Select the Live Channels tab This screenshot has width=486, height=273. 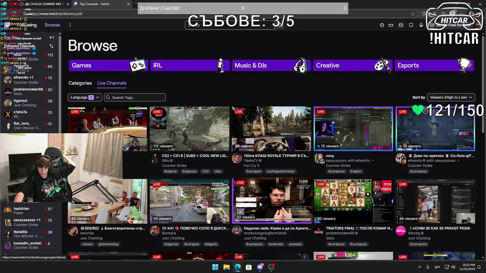coord(112,83)
